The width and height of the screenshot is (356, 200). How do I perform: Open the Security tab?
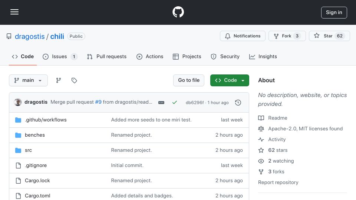tap(225, 56)
